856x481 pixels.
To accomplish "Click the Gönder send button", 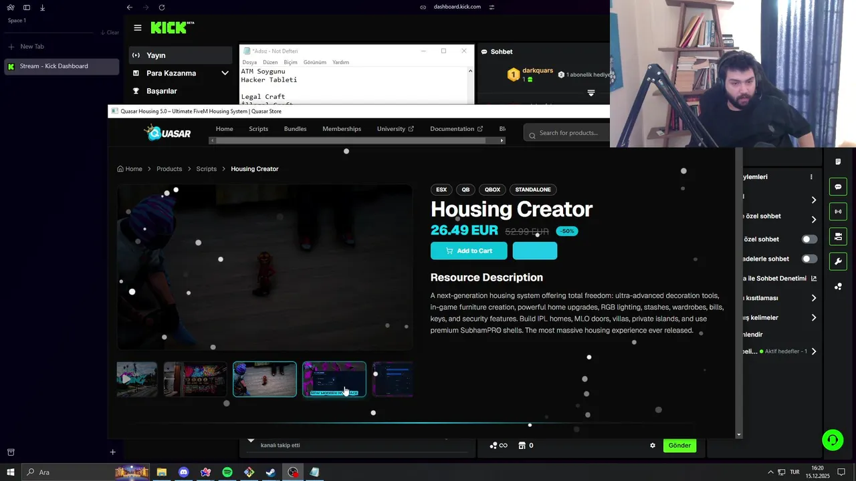I will click(x=679, y=446).
